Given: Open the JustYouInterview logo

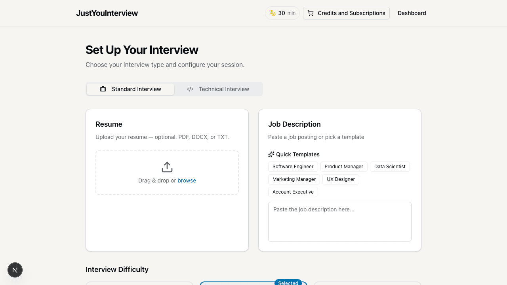Looking at the screenshot, I should (107, 13).
